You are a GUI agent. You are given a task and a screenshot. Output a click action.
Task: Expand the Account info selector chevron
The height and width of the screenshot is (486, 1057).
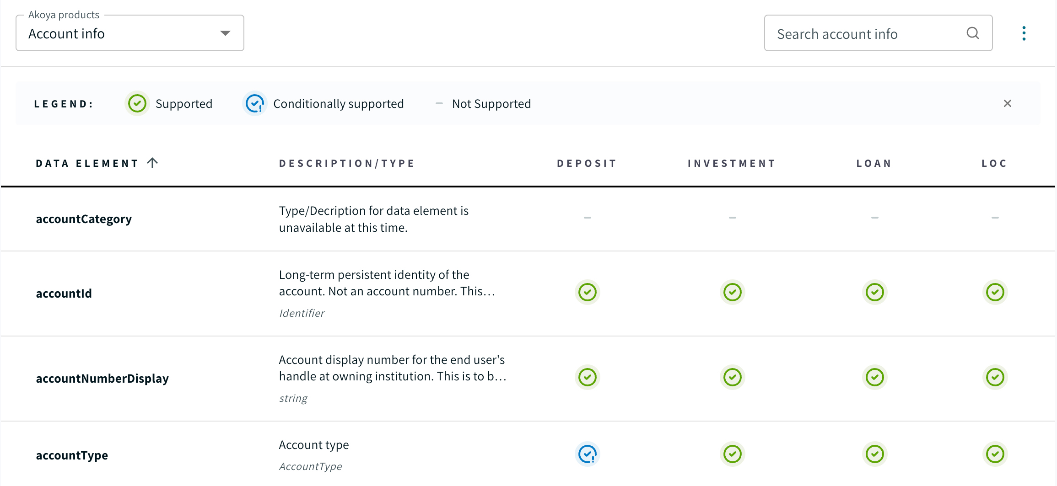225,33
